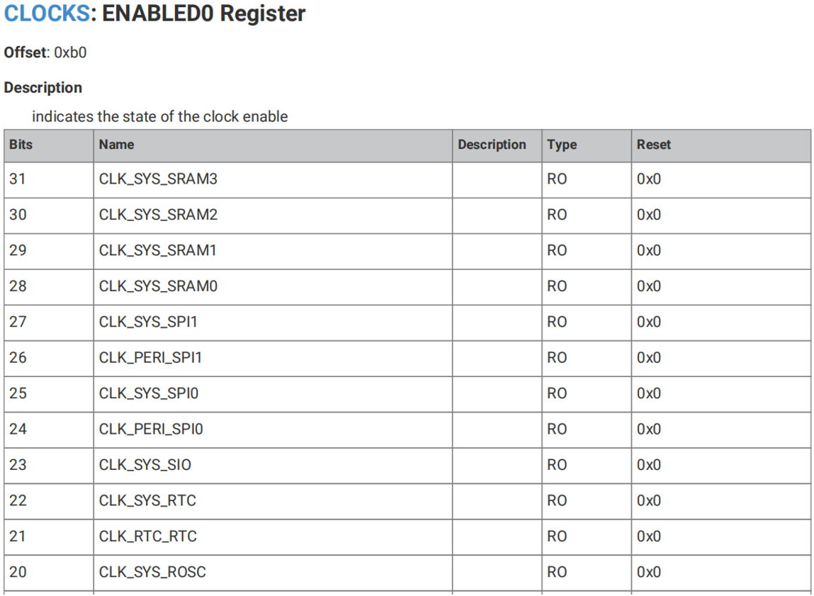814x596 pixels.
Task: Click the Type column header
Action: [562, 145]
